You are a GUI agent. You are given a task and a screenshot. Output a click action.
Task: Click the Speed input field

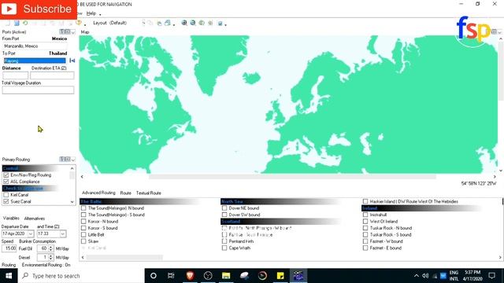(9, 248)
